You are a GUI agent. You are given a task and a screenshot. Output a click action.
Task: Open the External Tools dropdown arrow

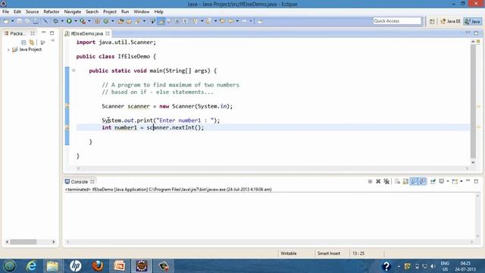point(89,21)
